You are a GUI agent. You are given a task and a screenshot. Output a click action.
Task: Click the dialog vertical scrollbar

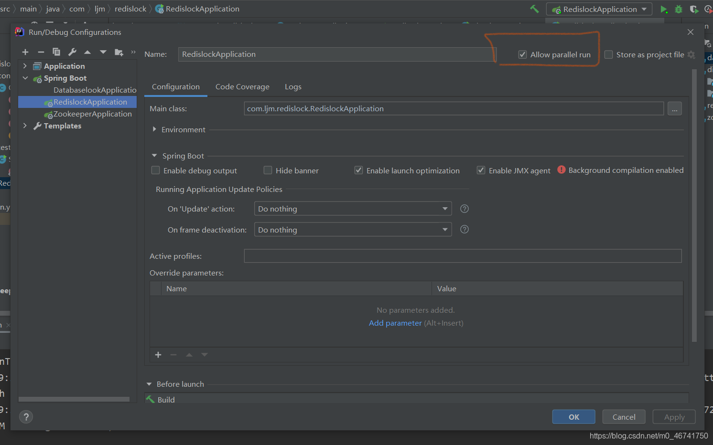[x=694, y=205]
